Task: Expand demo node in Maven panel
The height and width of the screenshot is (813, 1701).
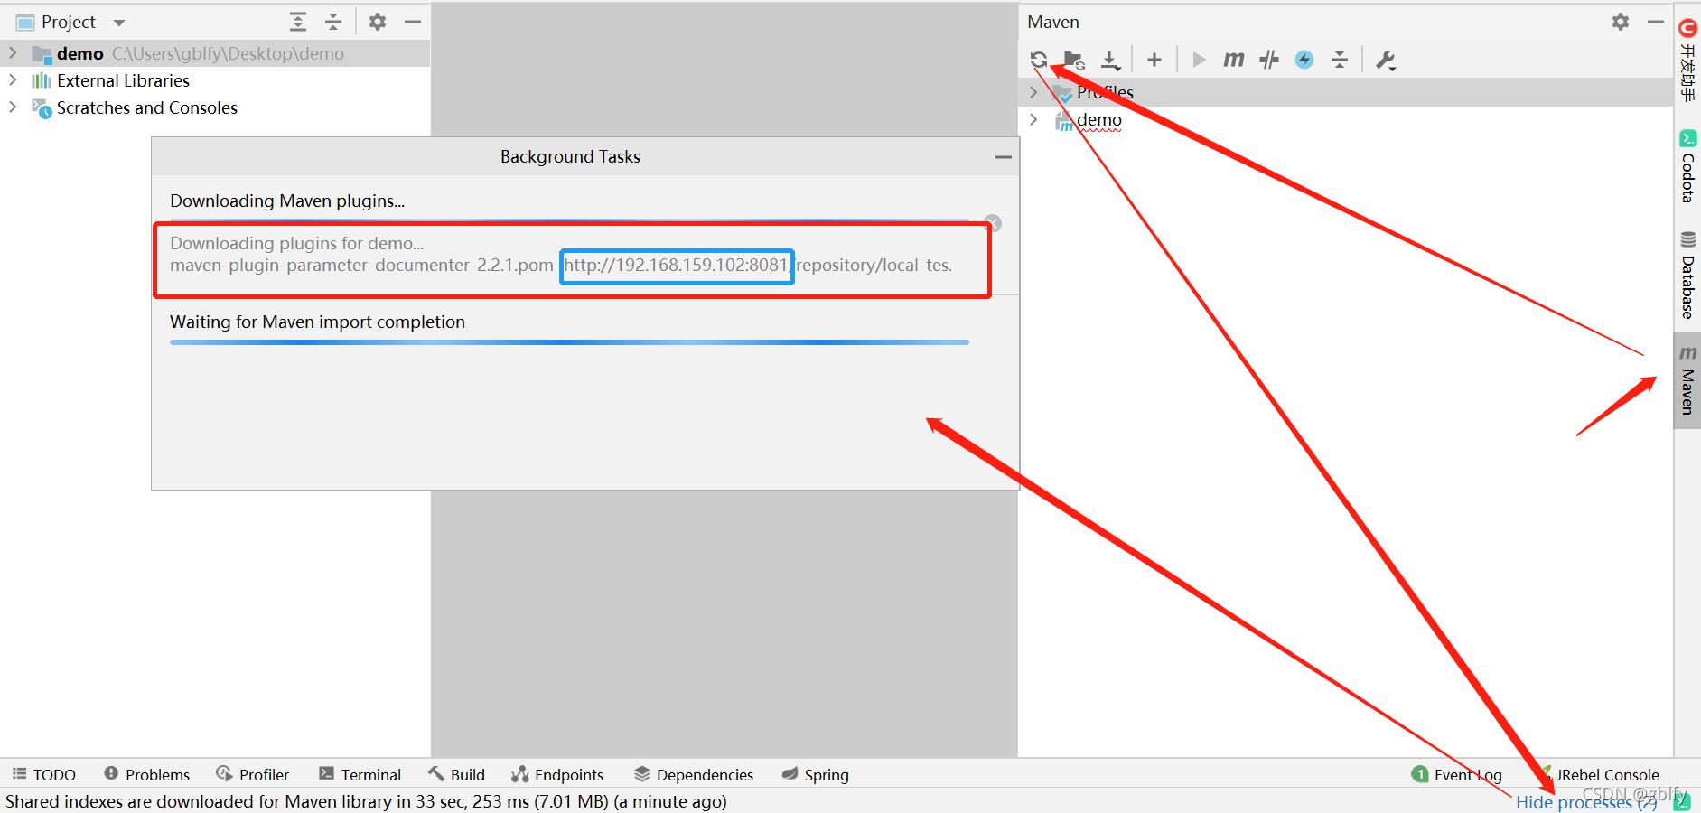Action: (1033, 120)
